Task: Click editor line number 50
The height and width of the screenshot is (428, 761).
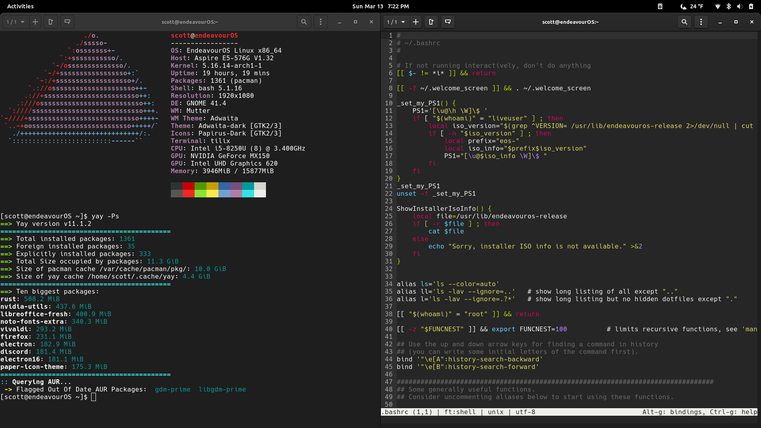Action: click(389, 405)
